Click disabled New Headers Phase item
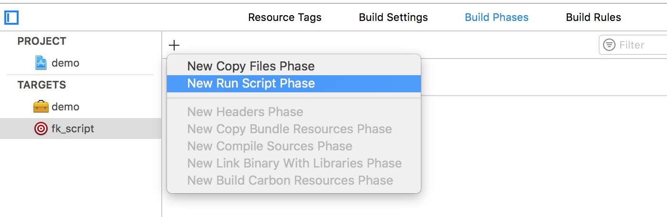This screenshot has width=667, height=217. (245, 112)
